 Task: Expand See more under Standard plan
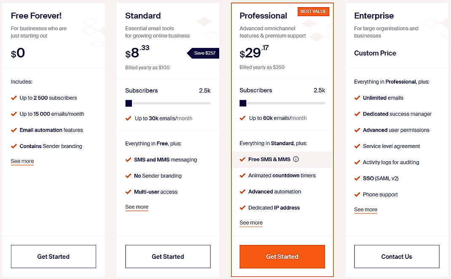pos(137,207)
